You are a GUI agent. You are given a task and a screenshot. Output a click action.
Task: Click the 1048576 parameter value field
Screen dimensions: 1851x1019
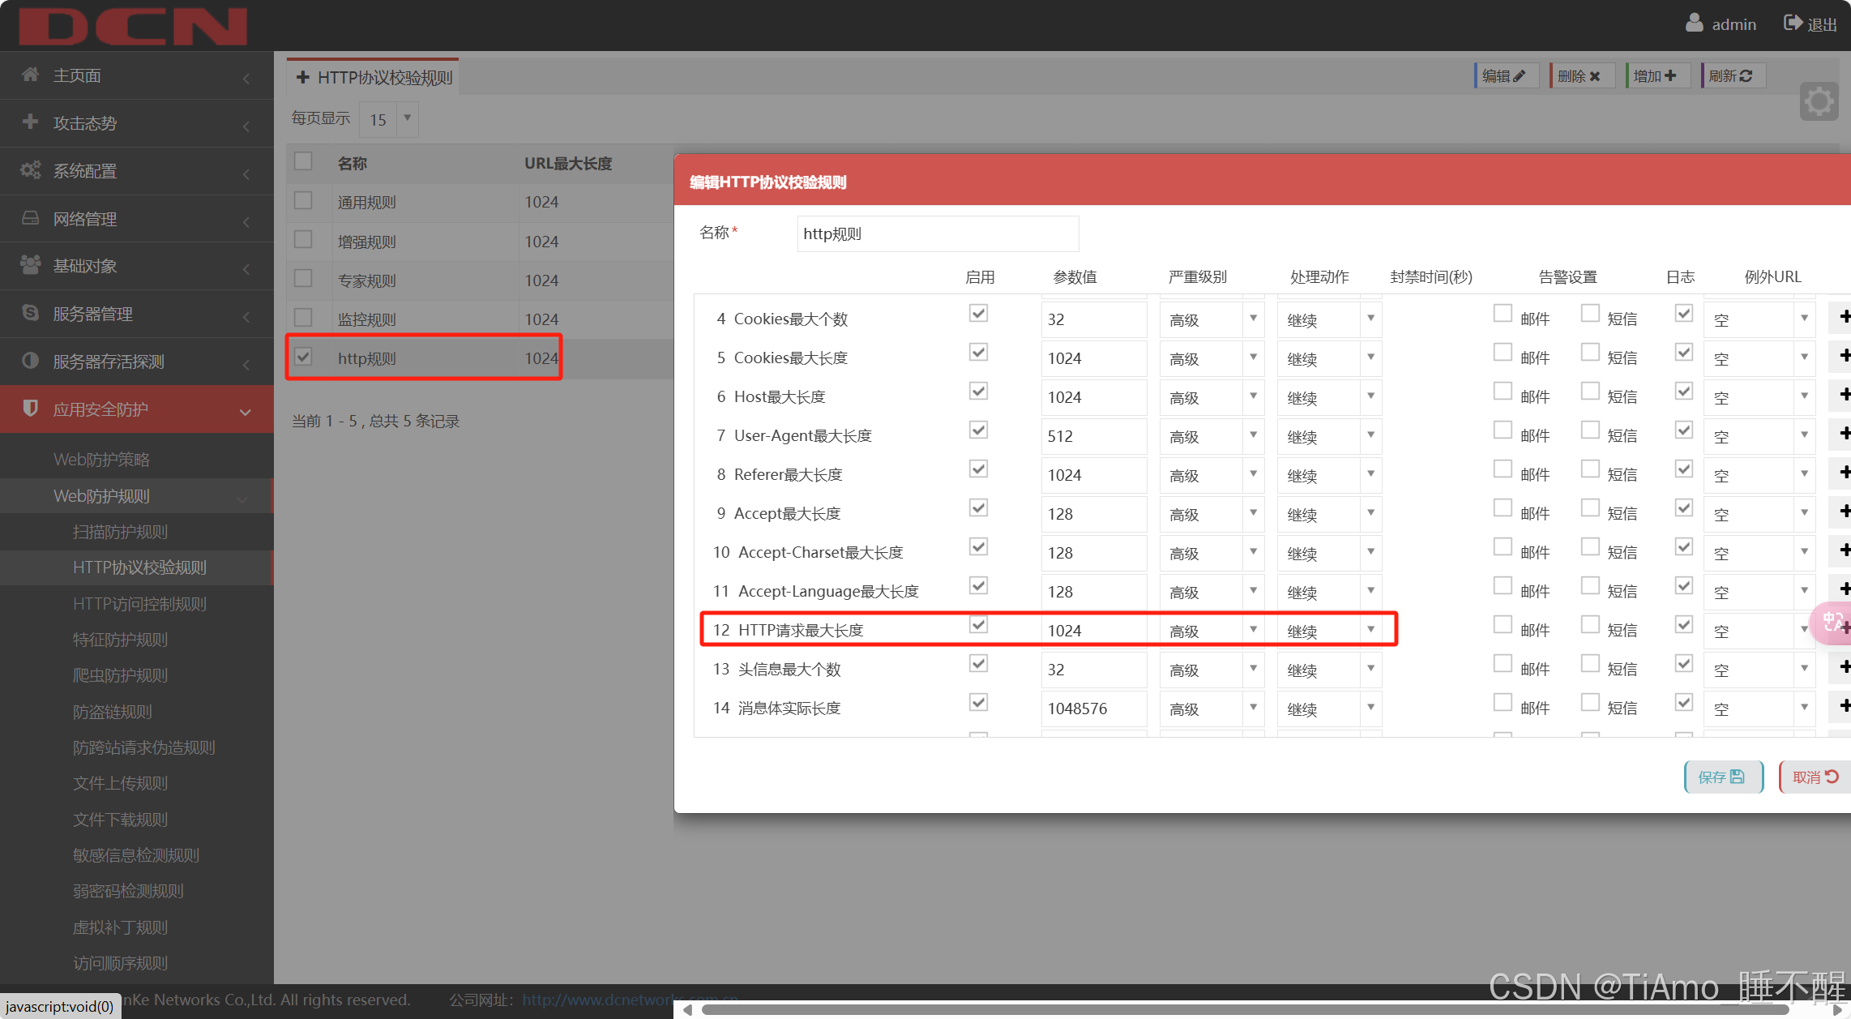pos(1094,709)
